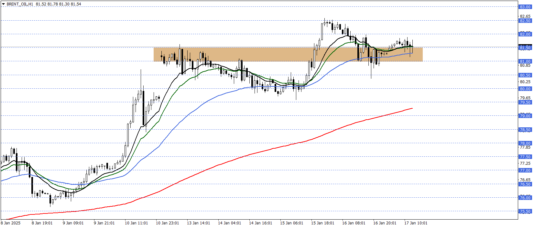534x227 pixels.
Task: Select the 81.50 price level label
Action: (525, 48)
